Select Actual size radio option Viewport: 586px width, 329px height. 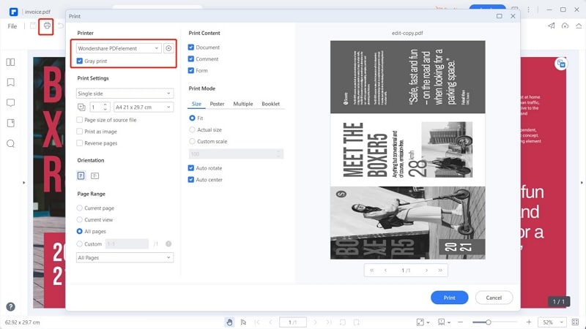tap(192, 129)
